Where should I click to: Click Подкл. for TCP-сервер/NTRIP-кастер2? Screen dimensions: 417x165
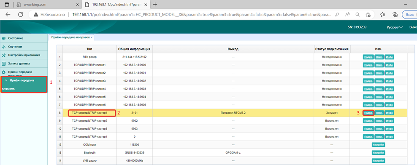[x=368, y=121]
